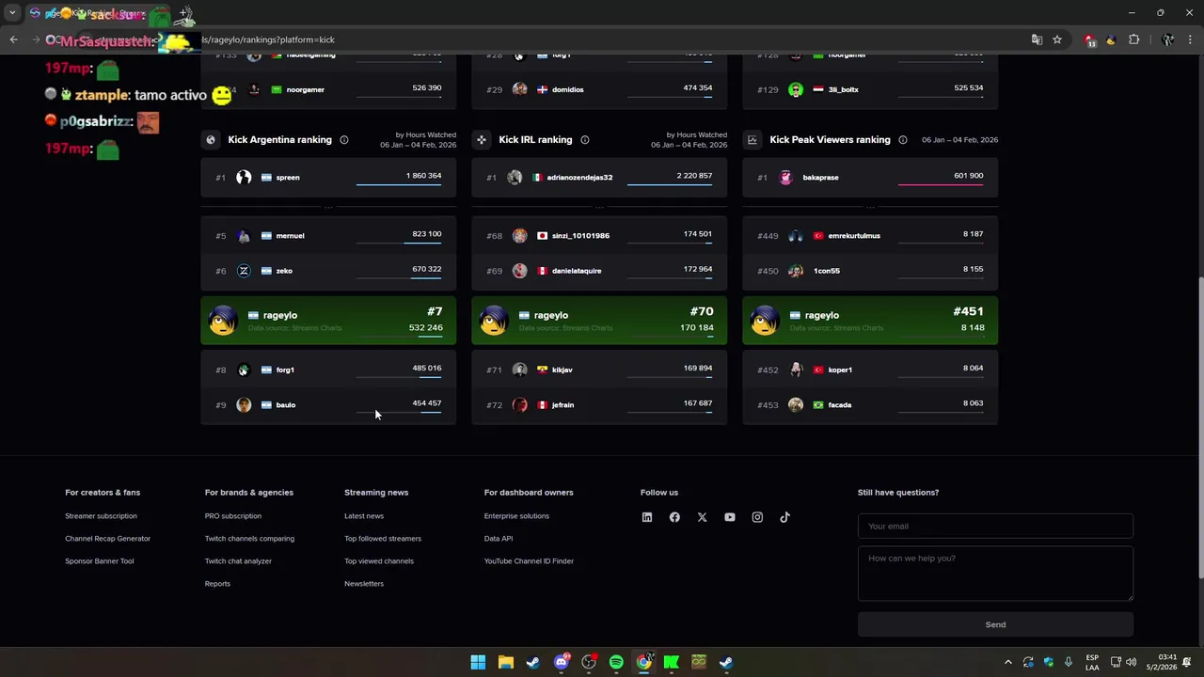Click the browser address bar URL
Image resolution: width=1204 pixels, height=677 pixels.
[x=268, y=39]
